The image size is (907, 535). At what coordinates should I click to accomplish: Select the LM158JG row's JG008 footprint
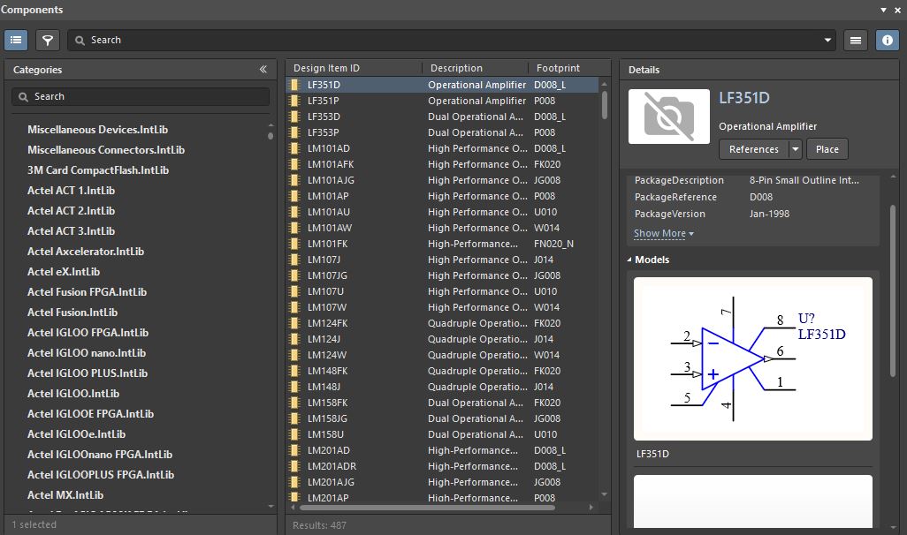point(546,418)
